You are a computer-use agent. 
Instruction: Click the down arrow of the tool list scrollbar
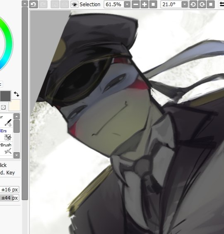17,155
